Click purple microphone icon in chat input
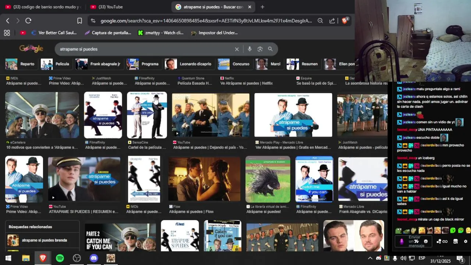 401,241
